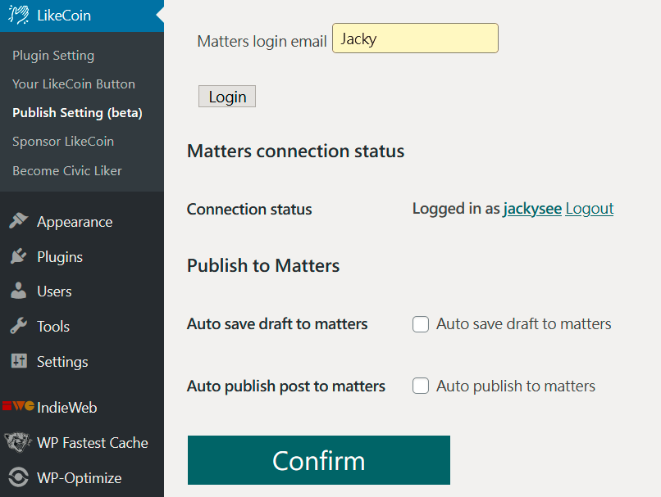Click the Matters login email field
Image resolution: width=661 pixels, height=497 pixels.
(x=415, y=38)
